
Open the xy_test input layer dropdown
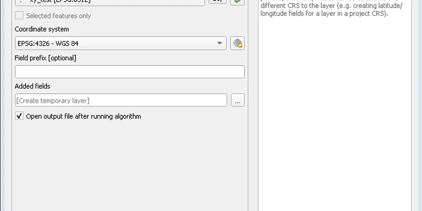coord(110,1)
